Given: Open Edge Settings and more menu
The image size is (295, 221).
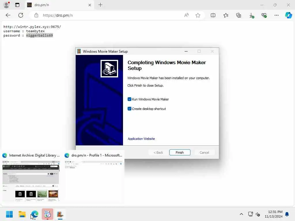Looking at the screenshot, I should (x=276, y=15).
